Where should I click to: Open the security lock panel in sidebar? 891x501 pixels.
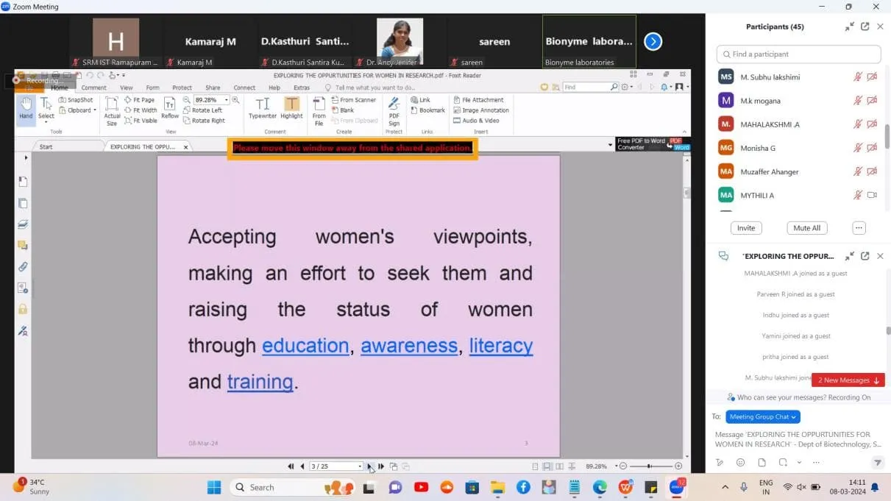point(23,310)
